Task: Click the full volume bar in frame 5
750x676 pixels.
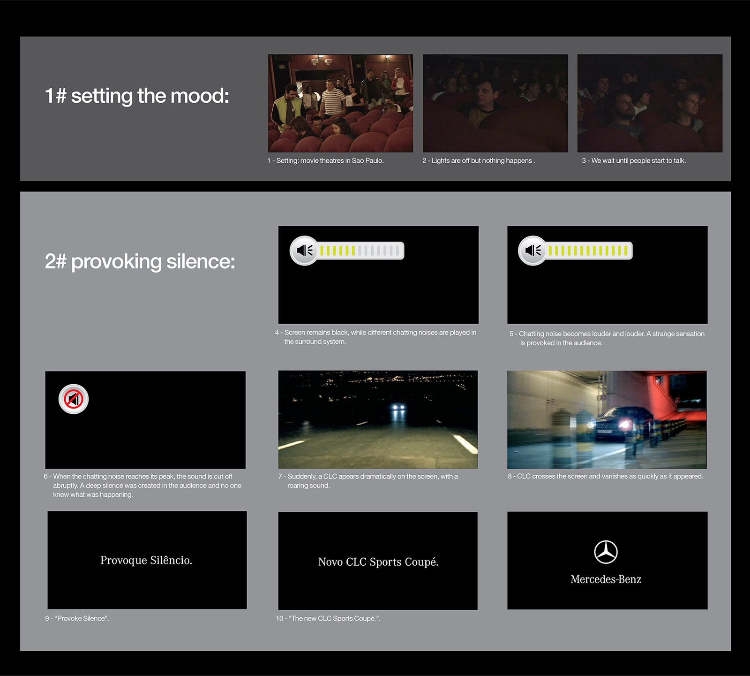Action: (588, 251)
